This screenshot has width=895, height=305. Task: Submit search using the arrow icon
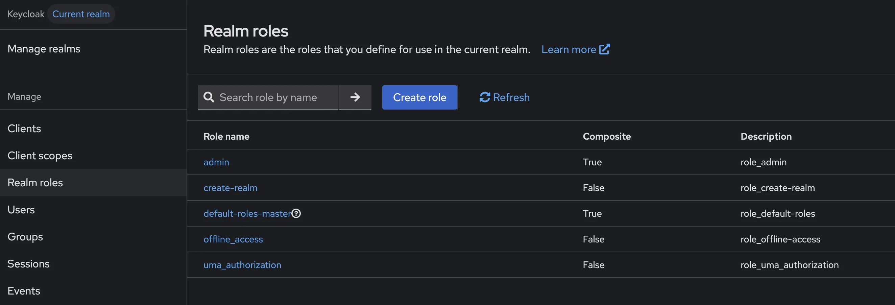[x=355, y=97]
